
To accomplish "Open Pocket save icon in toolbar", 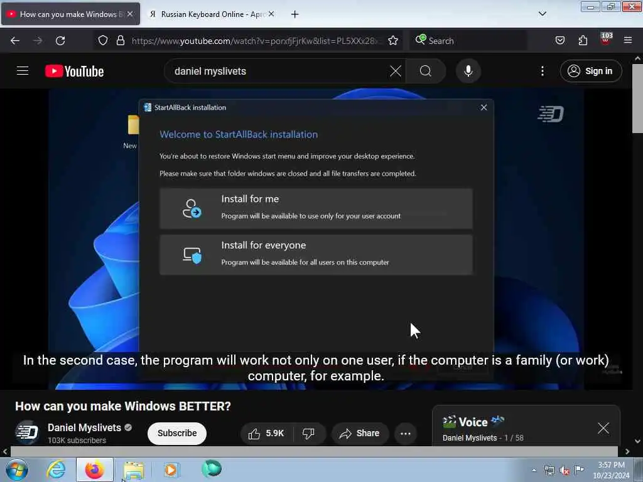I will tap(559, 40).
